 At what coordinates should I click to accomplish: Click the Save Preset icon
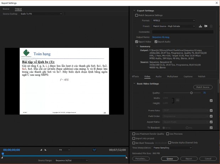pyautogui.click(x=200, y=26)
